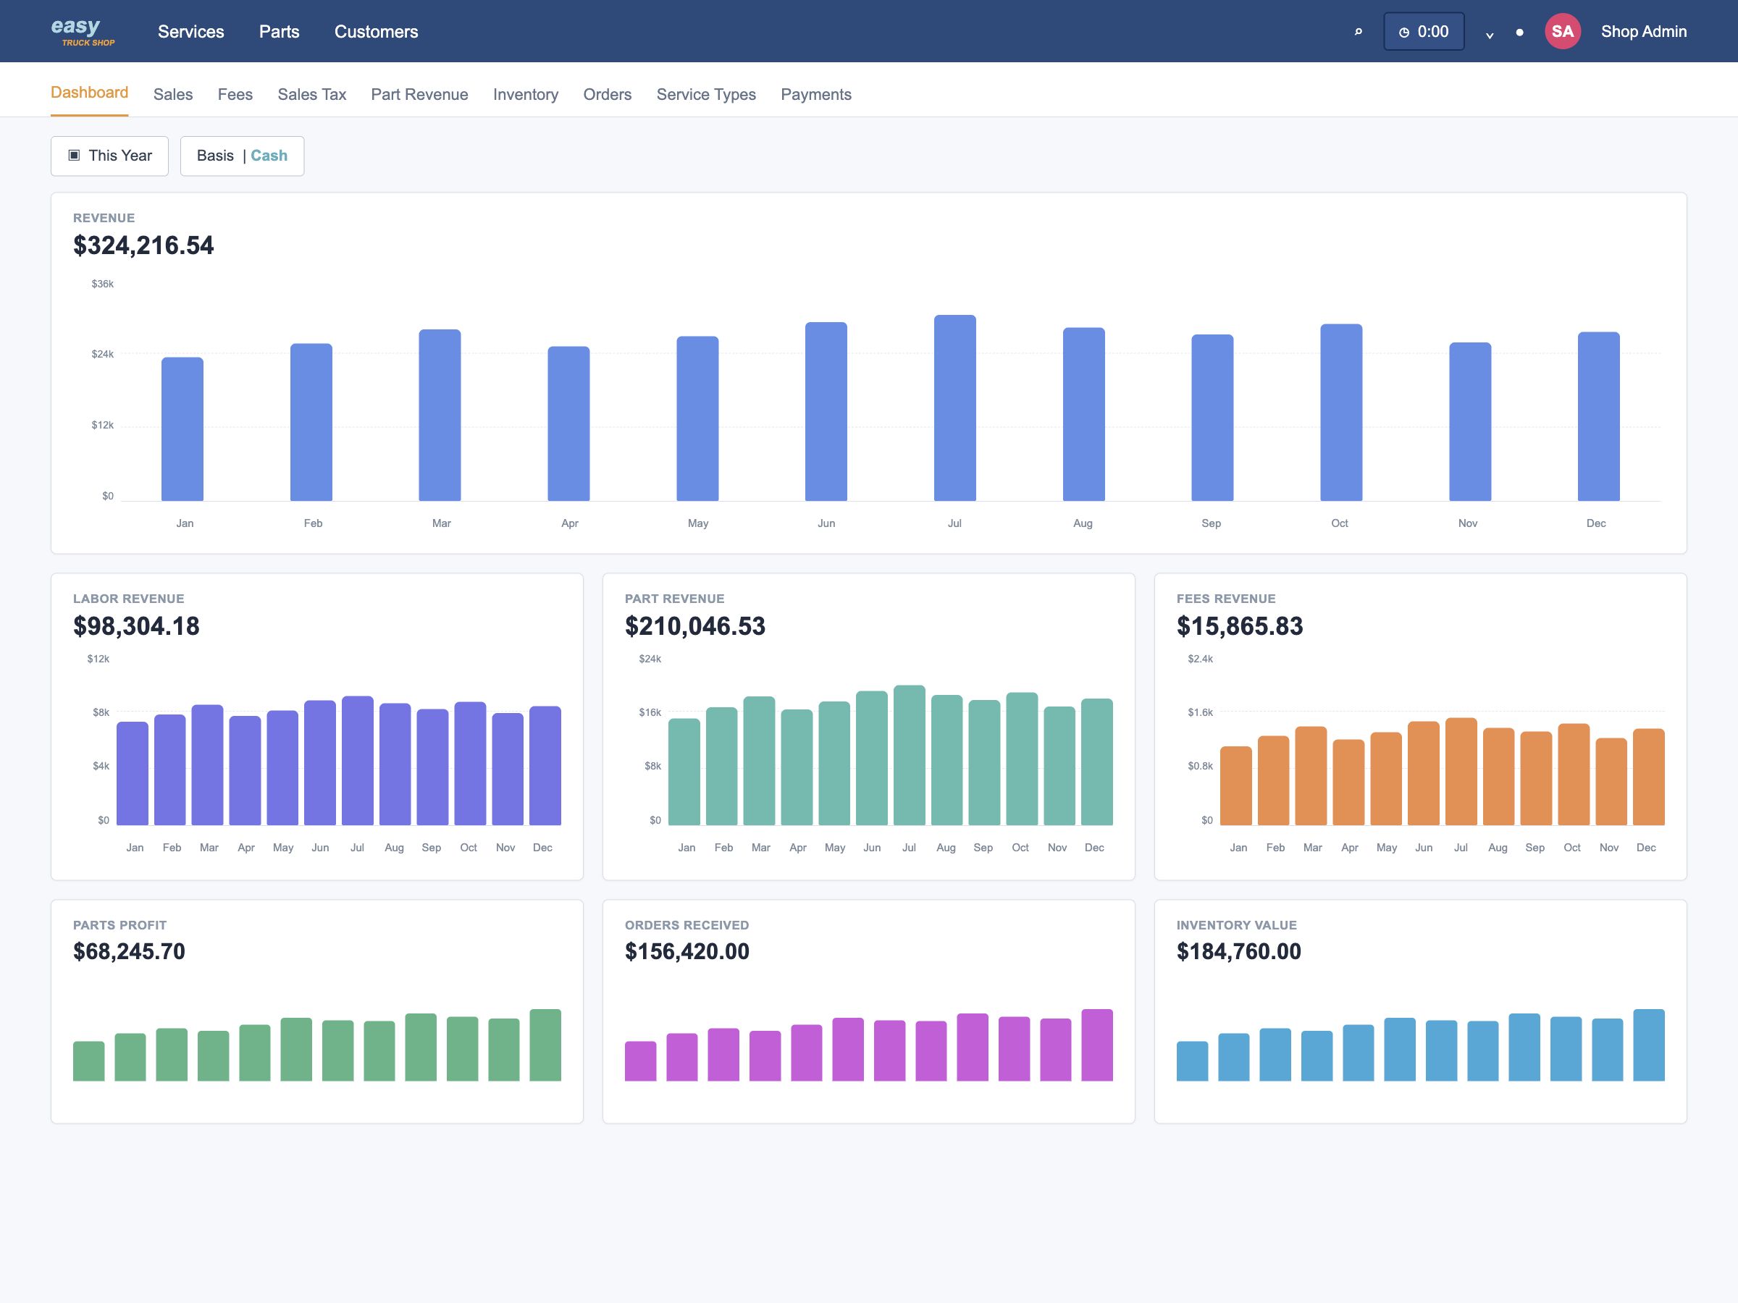The width and height of the screenshot is (1738, 1303).
Task: Click the total revenue value $324,216.54
Action: [x=143, y=245]
